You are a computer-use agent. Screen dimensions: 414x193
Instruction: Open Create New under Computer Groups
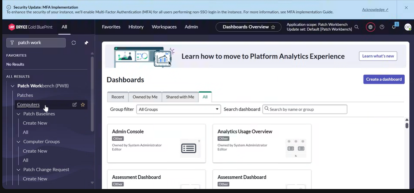pos(35,151)
